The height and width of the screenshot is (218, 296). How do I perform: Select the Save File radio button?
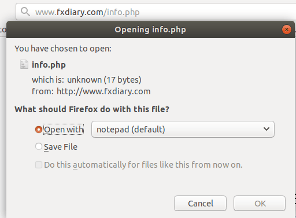39,146
